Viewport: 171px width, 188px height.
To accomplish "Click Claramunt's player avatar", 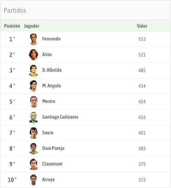I will (x=33, y=164).
